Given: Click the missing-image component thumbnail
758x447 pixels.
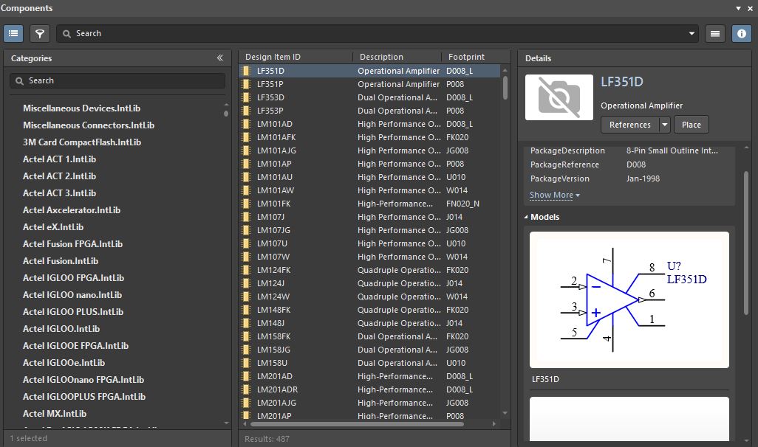Looking at the screenshot, I should (559, 97).
